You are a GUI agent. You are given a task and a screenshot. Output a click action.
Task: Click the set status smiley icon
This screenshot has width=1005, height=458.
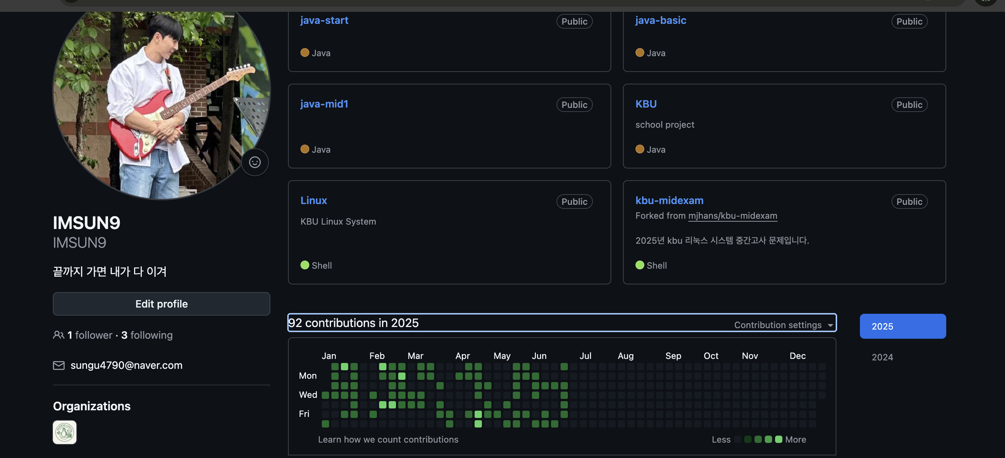pos(255,162)
